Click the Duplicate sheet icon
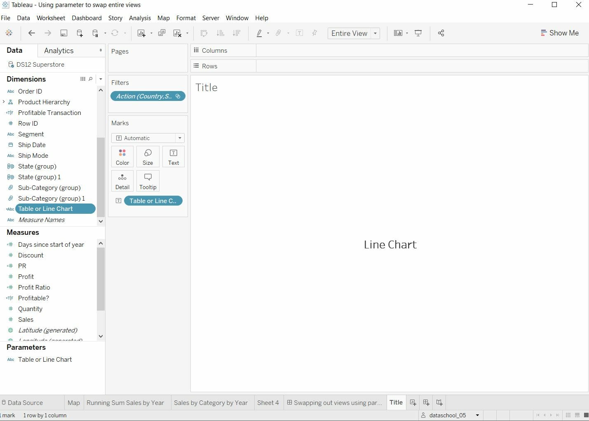The width and height of the screenshot is (589, 421). 162,33
